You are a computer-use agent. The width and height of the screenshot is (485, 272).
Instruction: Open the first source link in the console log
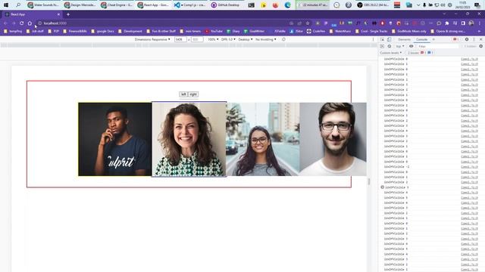pyautogui.click(x=469, y=59)
